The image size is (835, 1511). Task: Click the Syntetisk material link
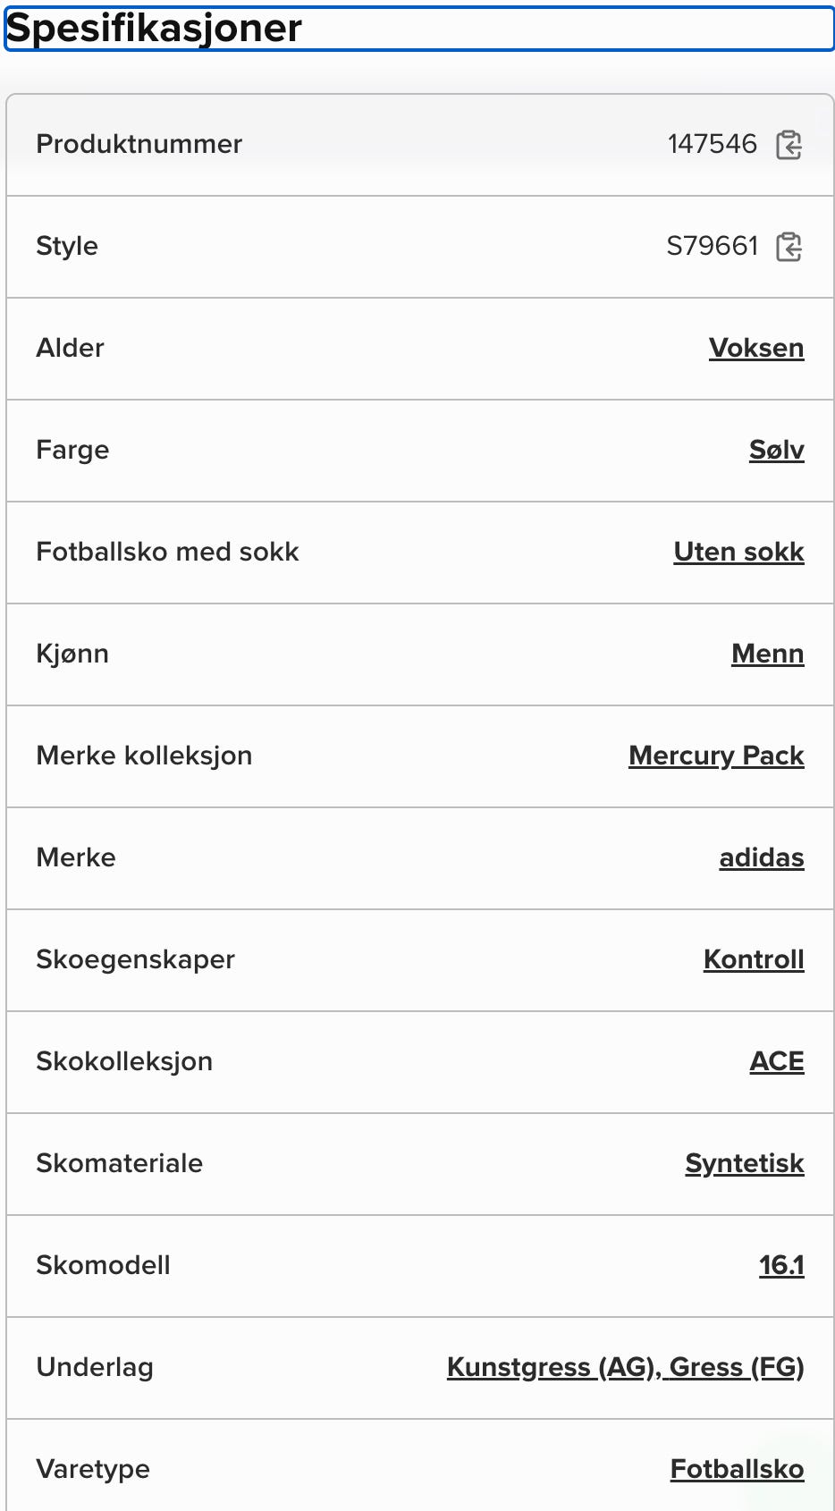744,1163
